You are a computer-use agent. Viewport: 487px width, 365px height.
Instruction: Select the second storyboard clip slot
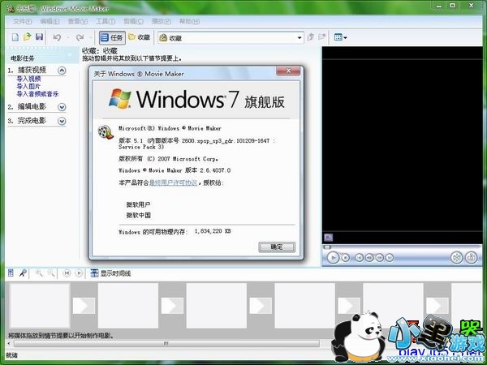(128, 306)
